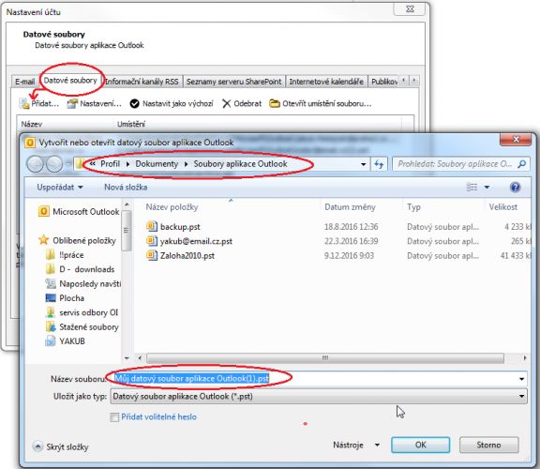Image resolution: width=540 pixels, height=469 pixels.
Task: Open Otevřít umístění souboru… folder icon
Action: pos(275,103)
